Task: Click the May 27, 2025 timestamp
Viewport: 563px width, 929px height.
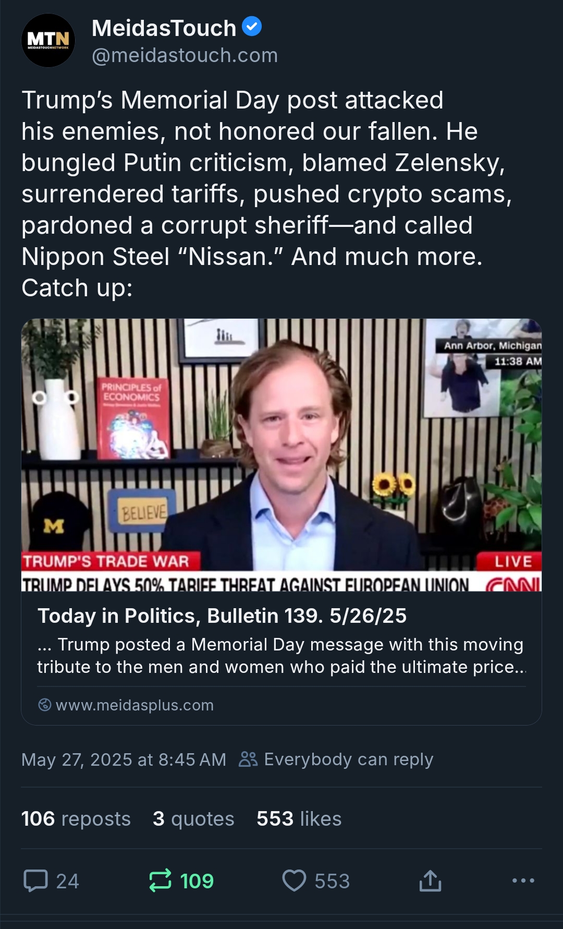Action: pos(124,759)
